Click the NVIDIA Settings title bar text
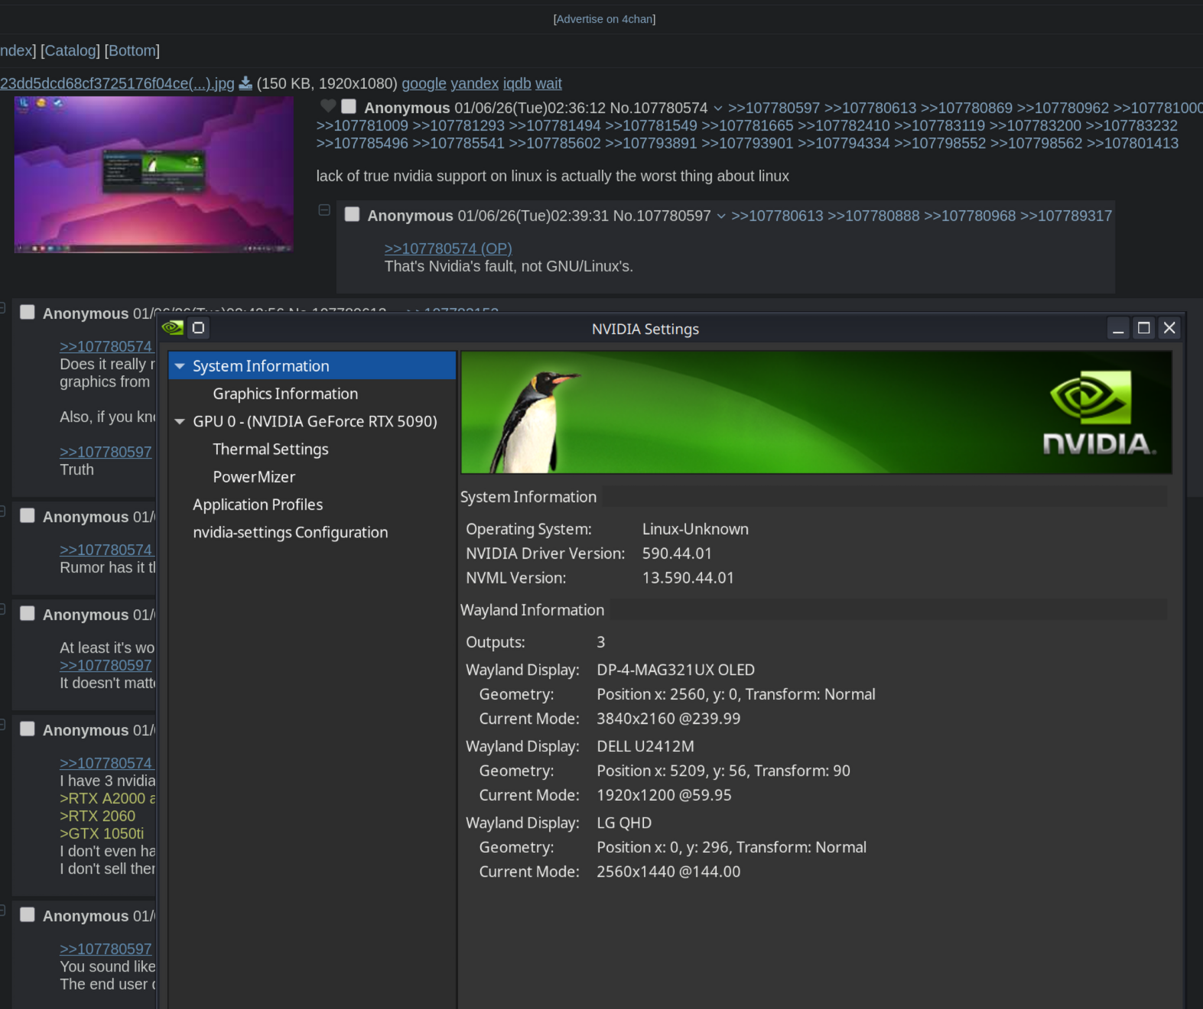1203x1009 pixels. click(645, 329)
